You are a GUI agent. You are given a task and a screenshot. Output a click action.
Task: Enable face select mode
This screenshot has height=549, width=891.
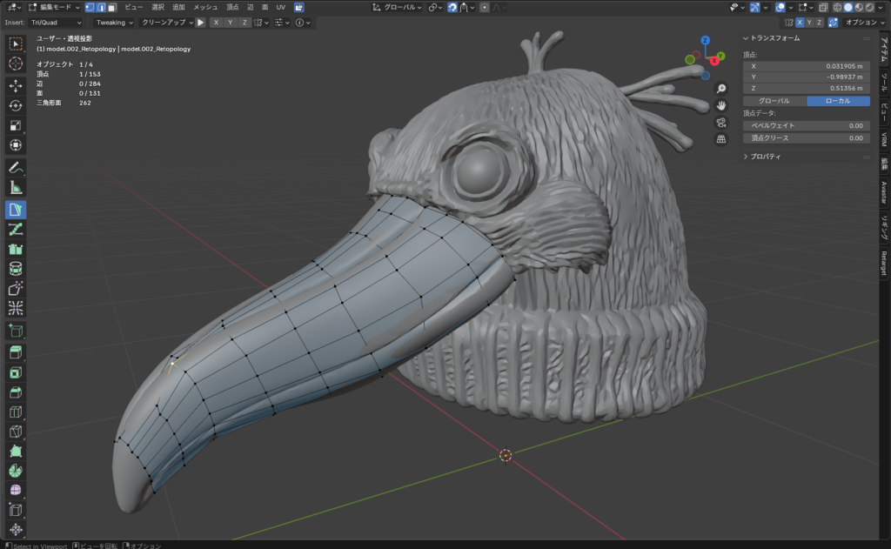click(x=111, y=7)
